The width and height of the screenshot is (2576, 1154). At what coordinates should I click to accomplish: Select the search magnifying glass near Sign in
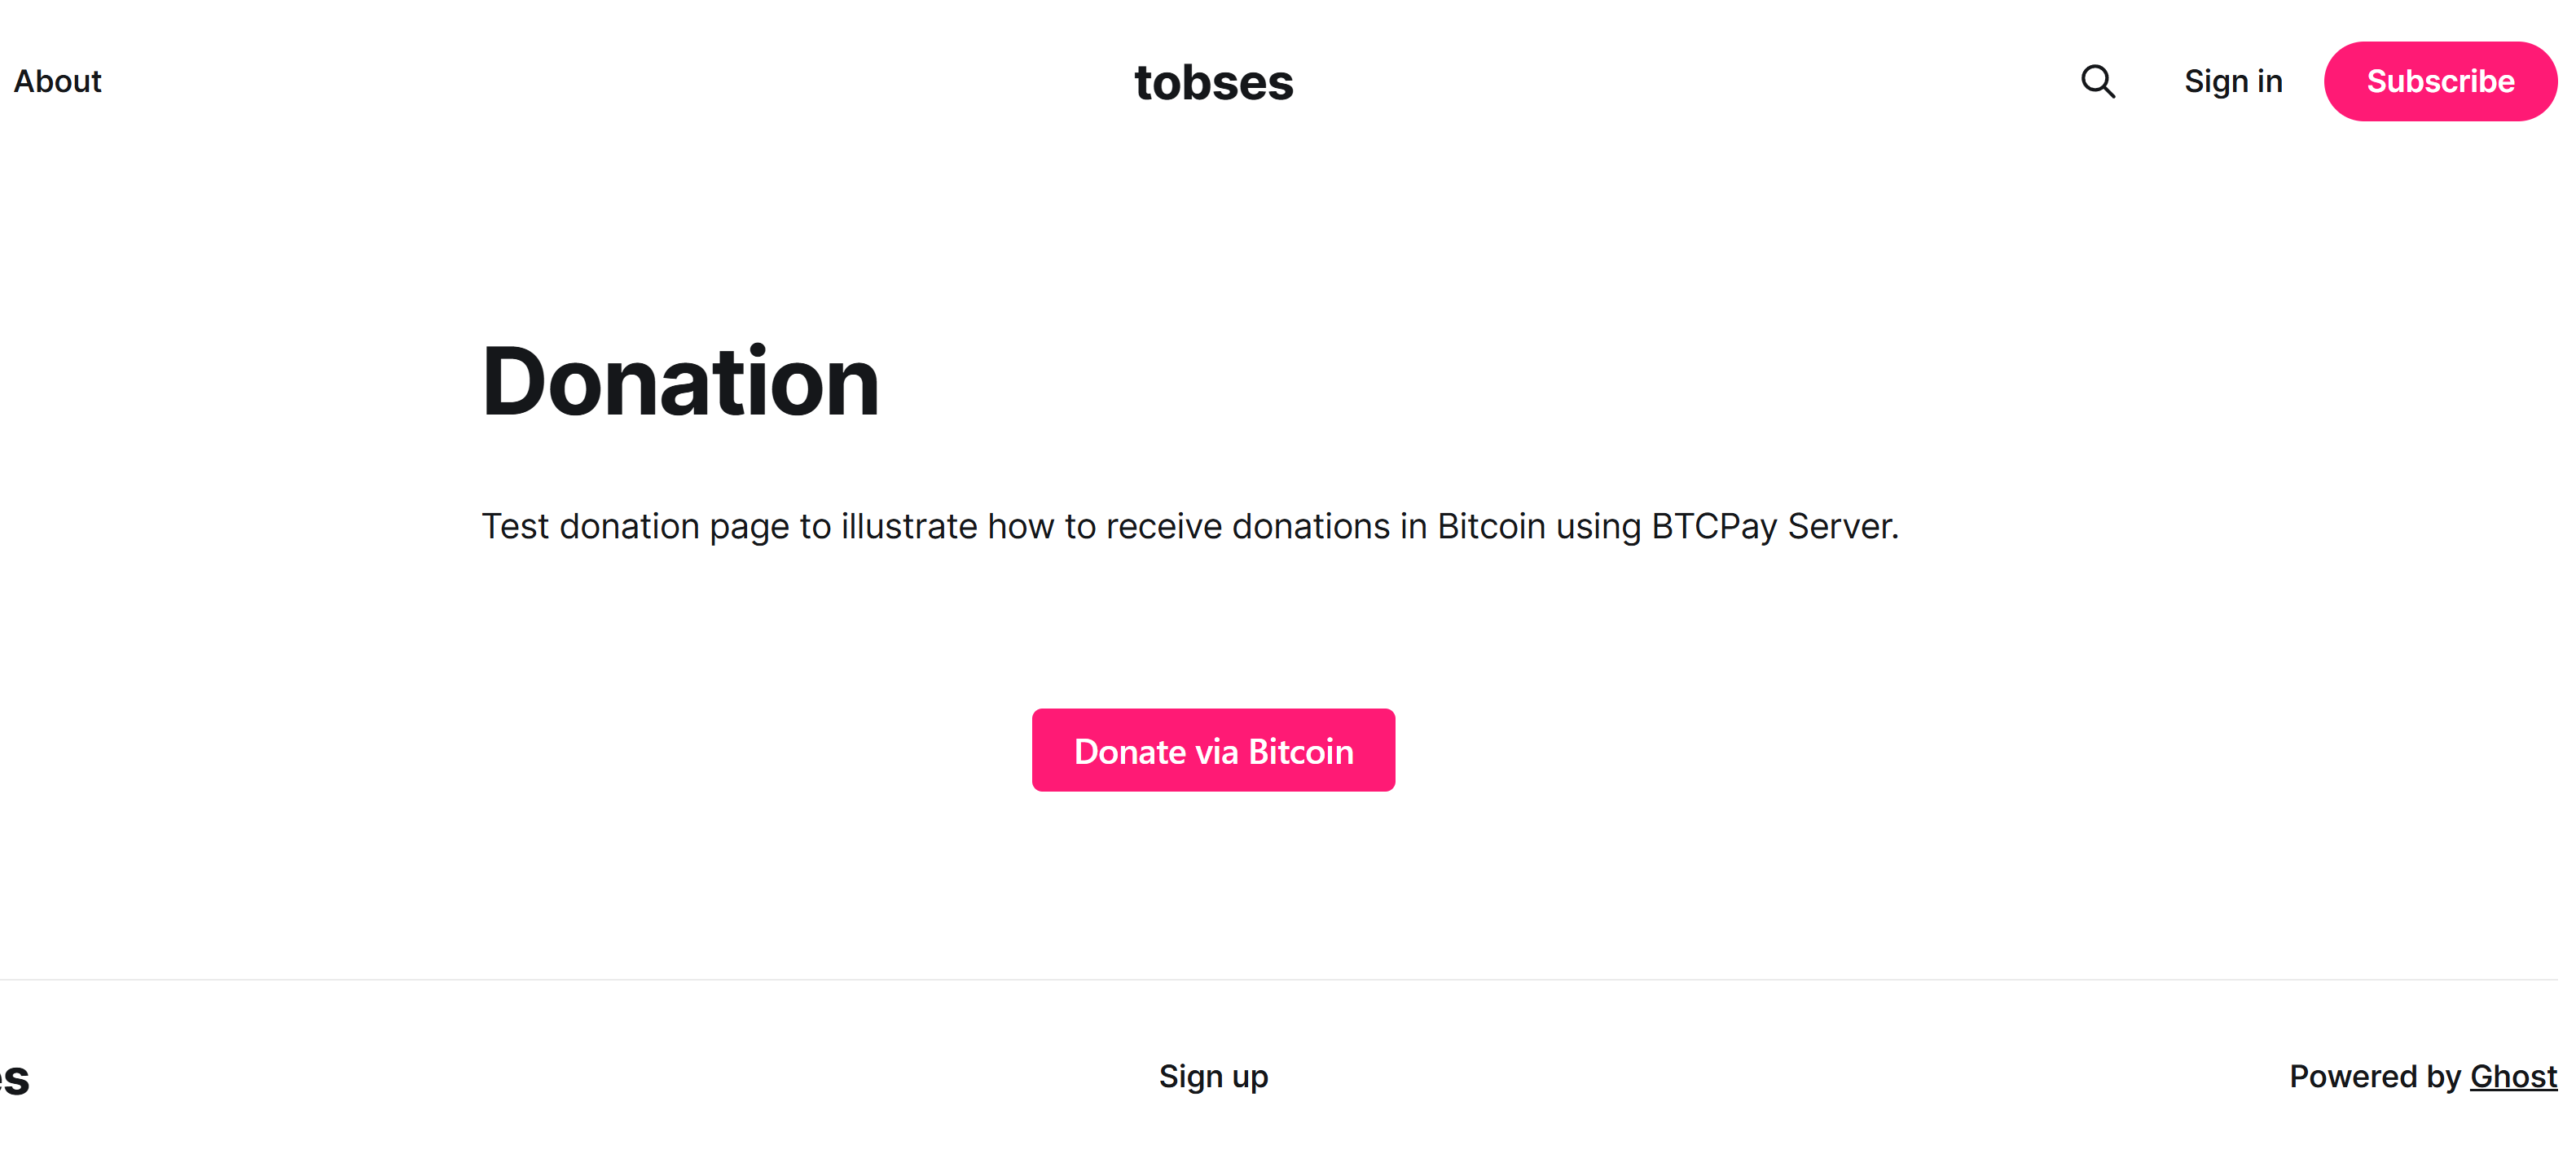(2097, 81)
